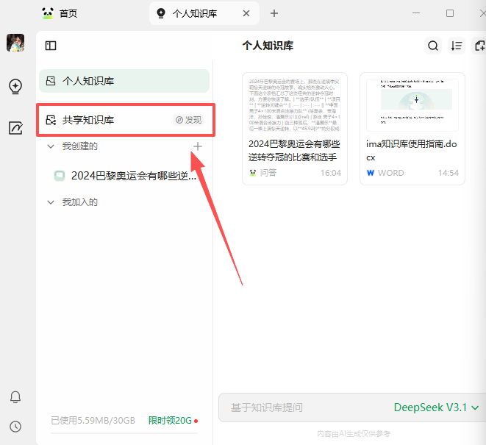The height and width of the screenshot is (445, 486).
Task: Collapse the 我创建的 section
Action: pyautogui.click(x=51, y=146)
